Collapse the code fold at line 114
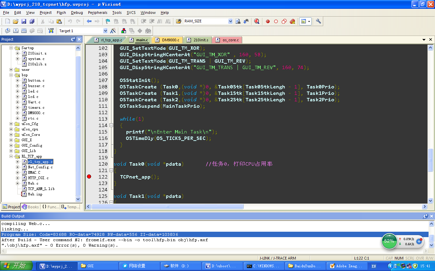This screenshot has height=271, width=435. tap(111, 125)
